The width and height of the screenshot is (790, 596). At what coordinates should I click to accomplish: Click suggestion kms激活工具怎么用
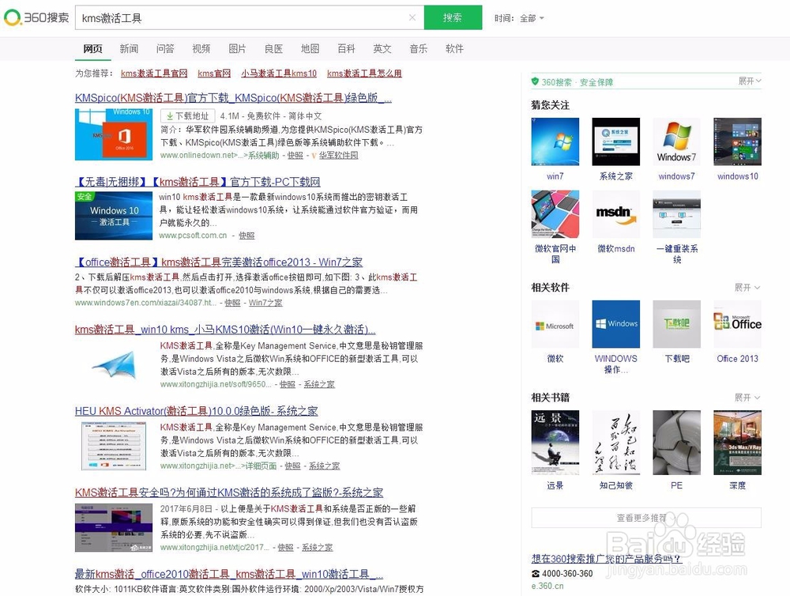click(x=364, y=74)
